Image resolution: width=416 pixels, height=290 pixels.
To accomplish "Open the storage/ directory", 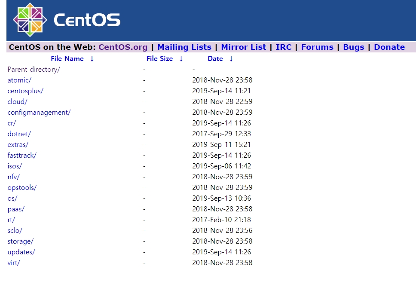I will pyautogui.click(x=21, y=241).
